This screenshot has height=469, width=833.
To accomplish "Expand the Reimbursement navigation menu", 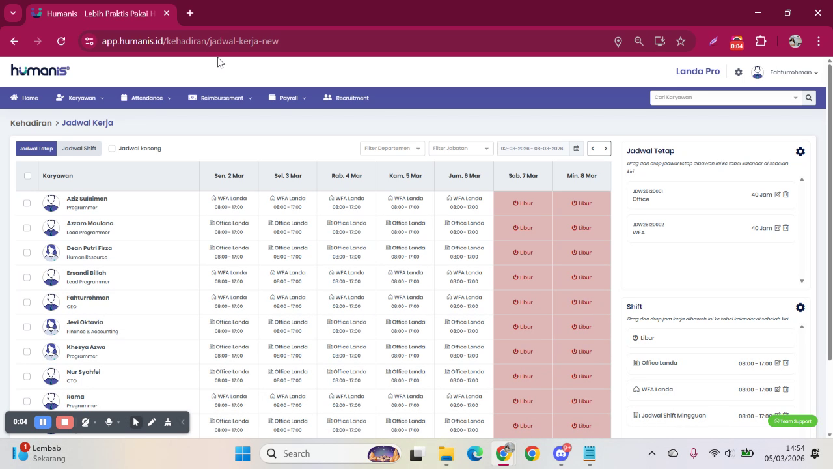I will [220, 98].
